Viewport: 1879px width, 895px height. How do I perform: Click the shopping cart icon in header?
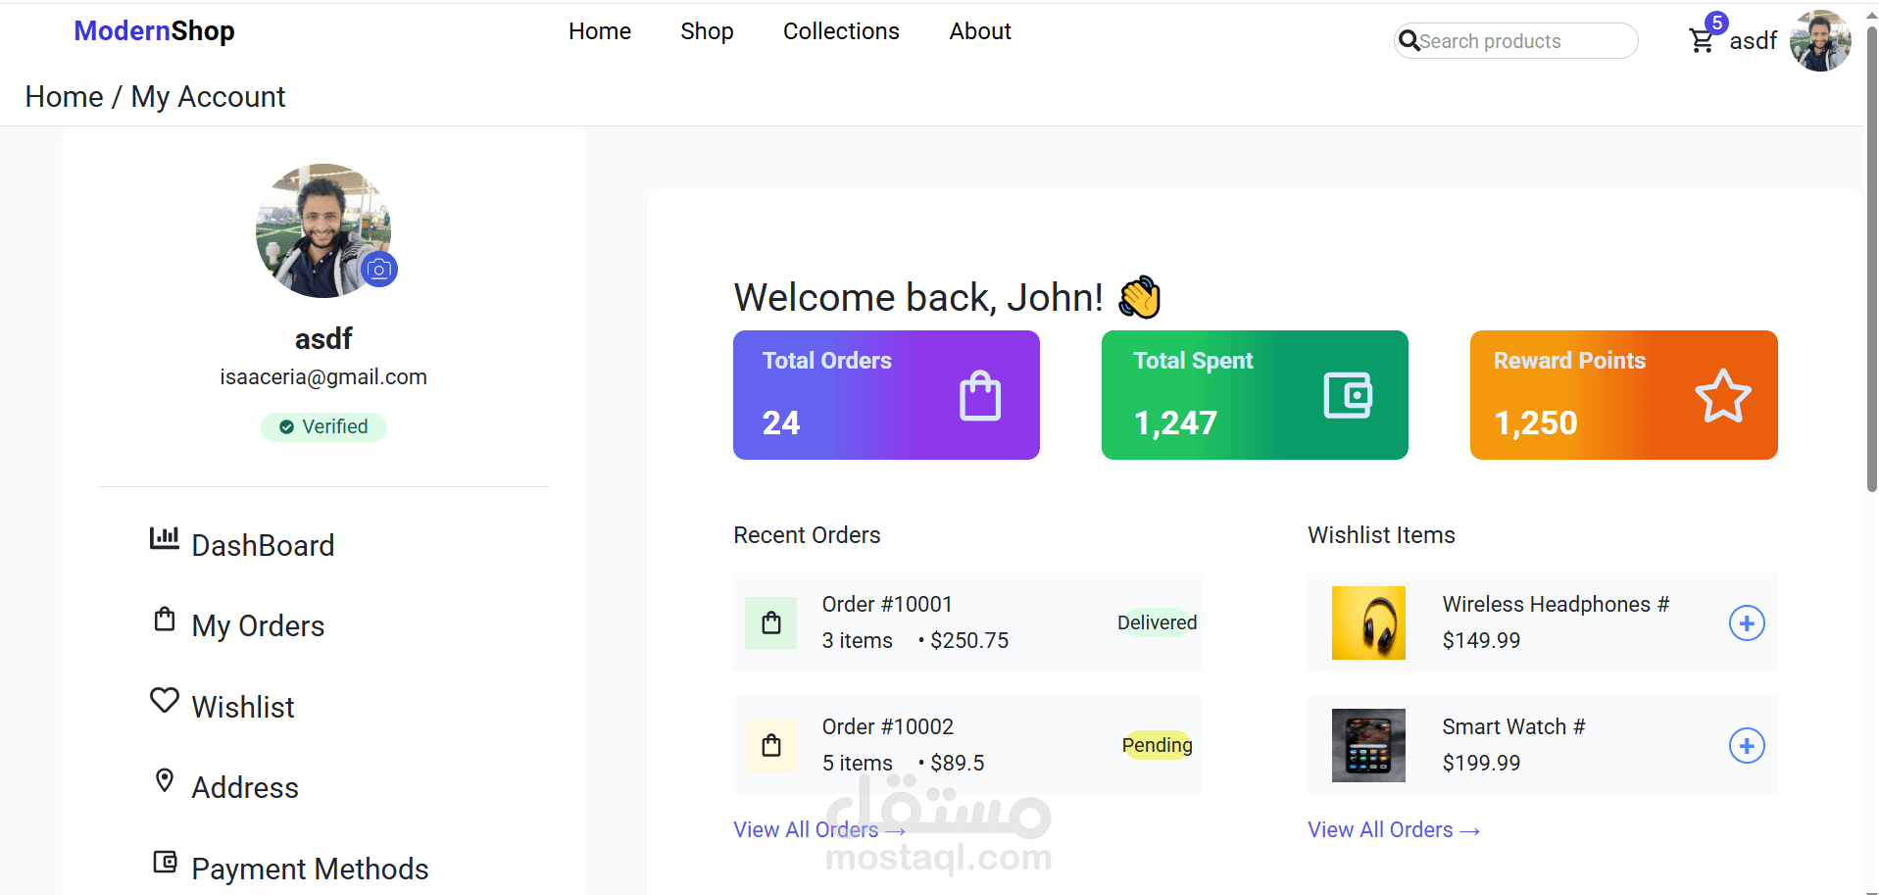pos(1702,41)
